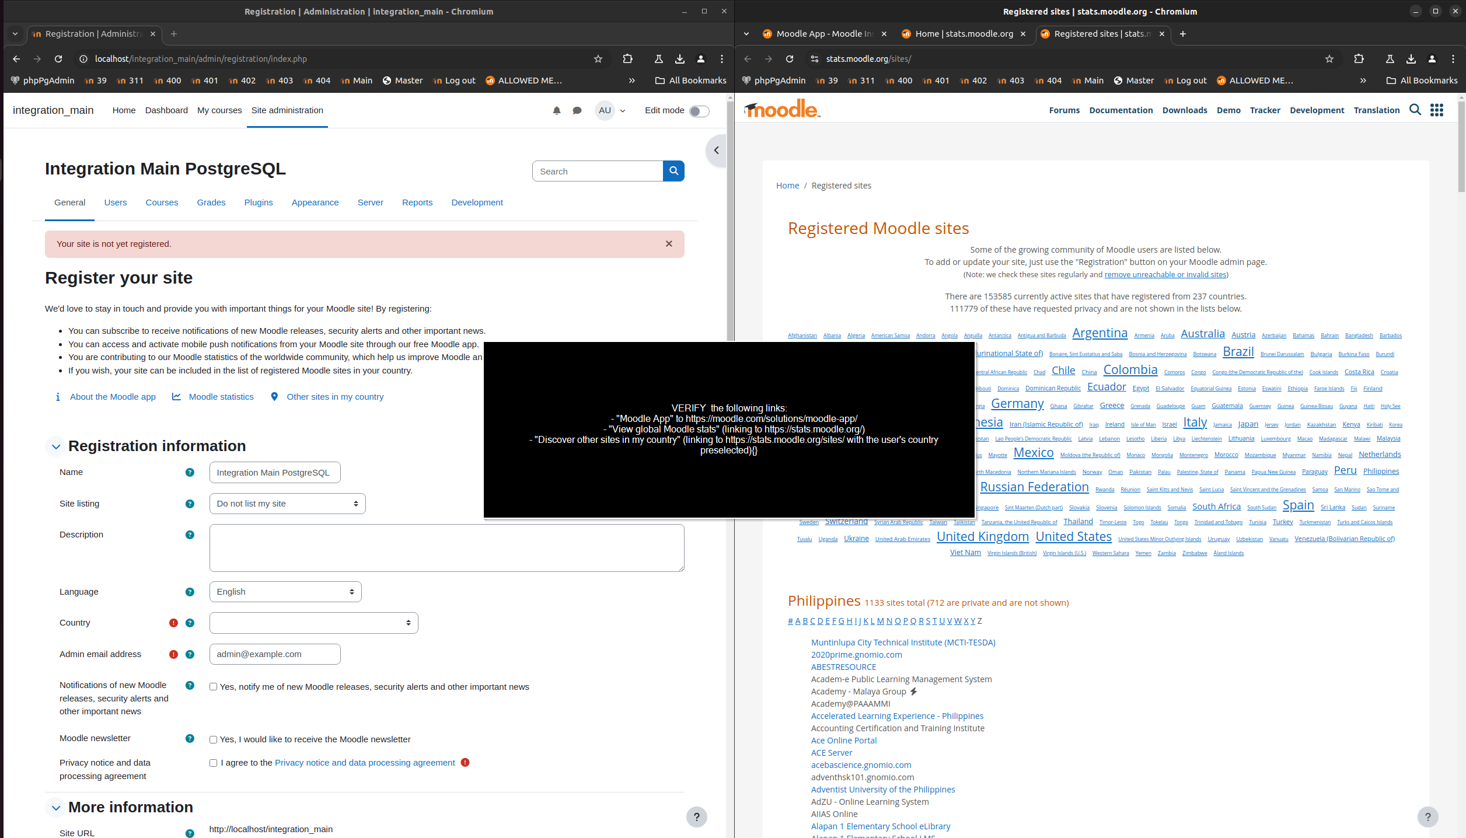
Task: Dismiss the 'not yet registered' alert
Action: pyautogui.click(x=669, y=244)
